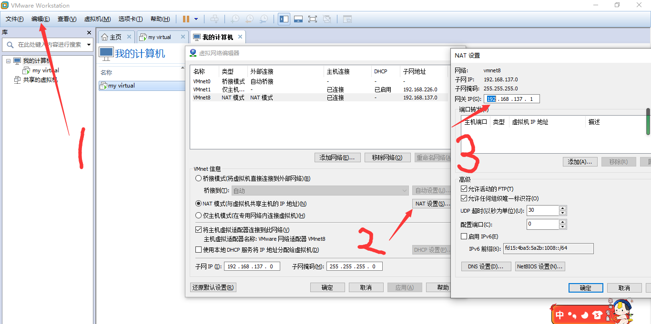The height and width of the screenshot is (324, 651).
Task: Click the NAT 设置(S)... button
Action: click(x=431, y=204)
